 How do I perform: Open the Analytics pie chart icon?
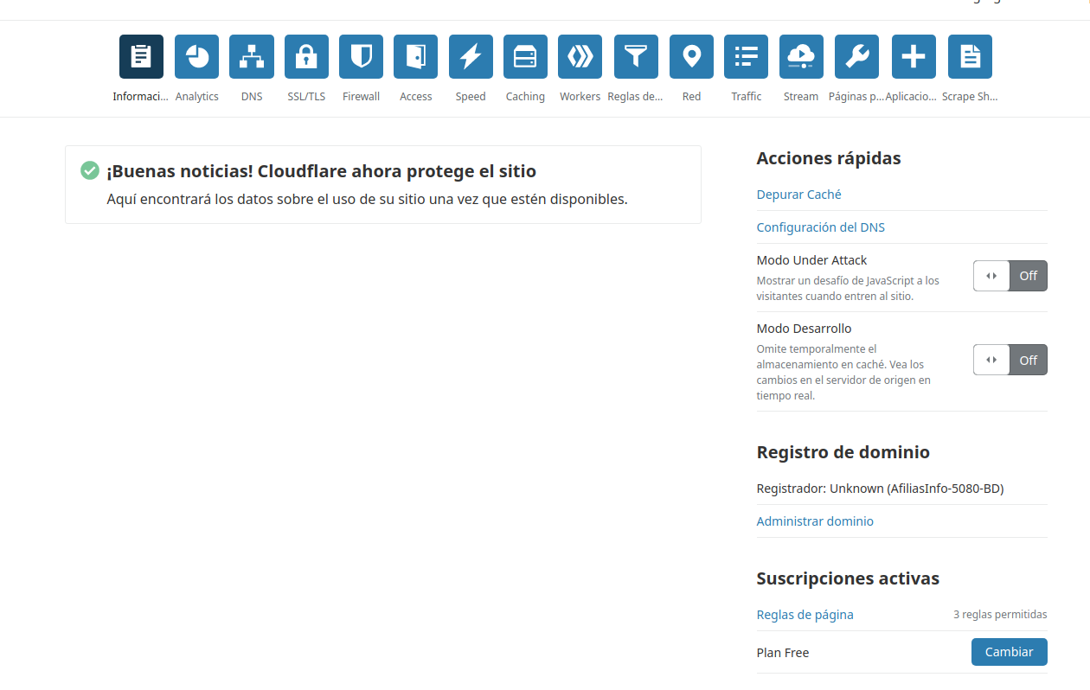pyautogui.click(x=196, y=57)
